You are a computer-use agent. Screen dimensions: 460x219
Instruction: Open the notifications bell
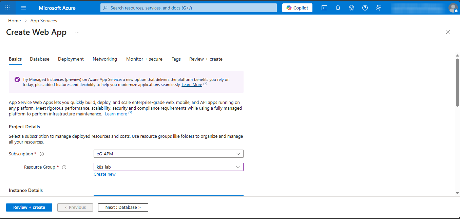(338, 8)
